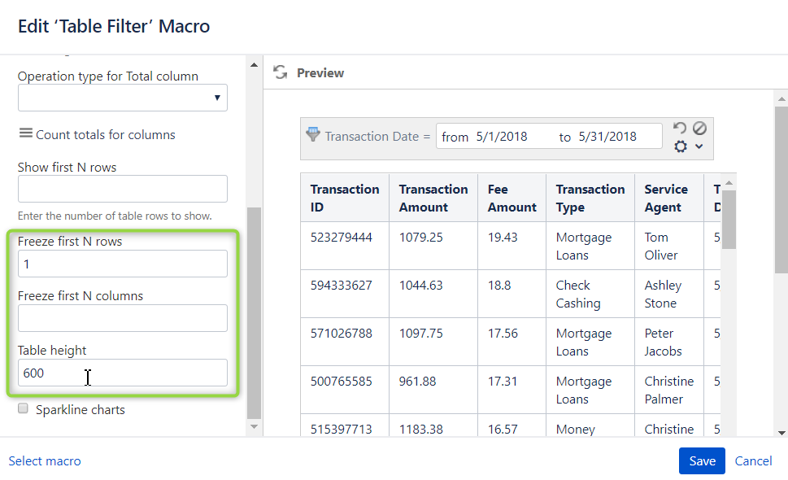
Task: Click the Preview refresh icon
Action: (x=281, y=72)
